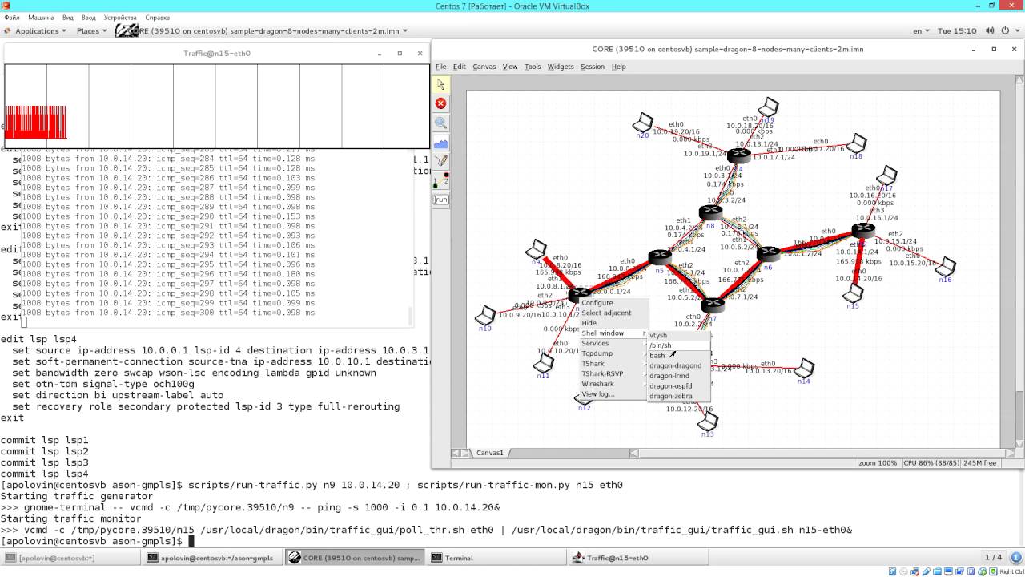Click the clock showing Tue 15:10
Viewport: 1025px width, 577px height.
pyautogui.click(x=957, y=31)
